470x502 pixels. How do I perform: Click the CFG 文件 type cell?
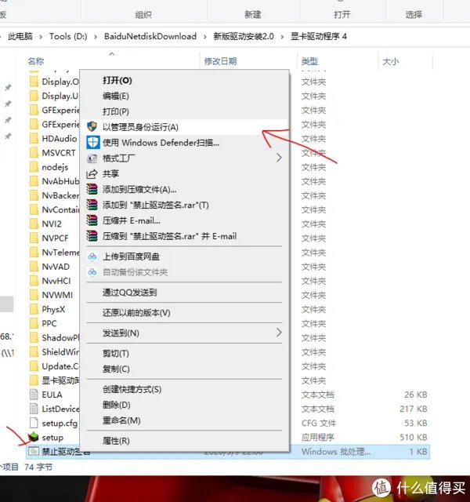(x=319, y=423)
